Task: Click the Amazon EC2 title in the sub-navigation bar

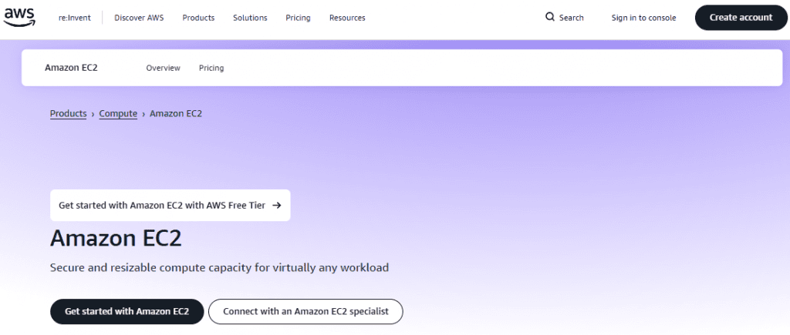Action: (71, 68)
